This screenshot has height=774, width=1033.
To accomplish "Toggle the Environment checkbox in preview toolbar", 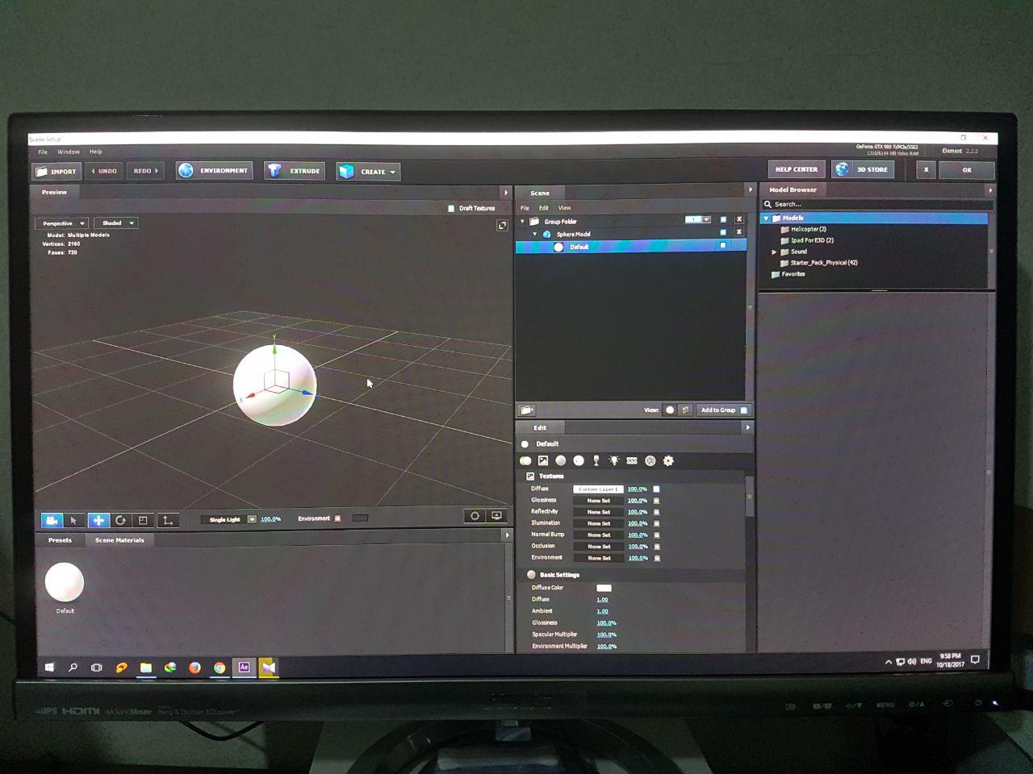I will (337, 518).
